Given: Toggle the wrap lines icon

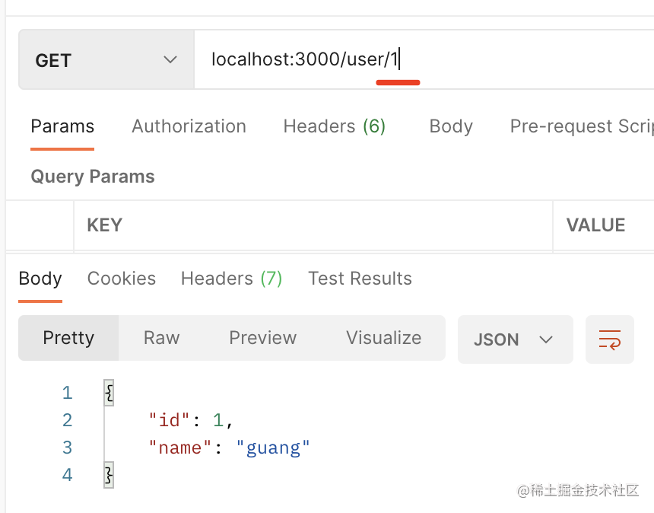Looking at the screenshot, I should pyautogui.click(x=609, y=339).
